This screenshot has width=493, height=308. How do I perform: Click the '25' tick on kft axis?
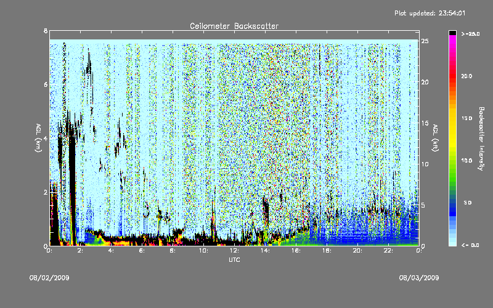[425, 41]
